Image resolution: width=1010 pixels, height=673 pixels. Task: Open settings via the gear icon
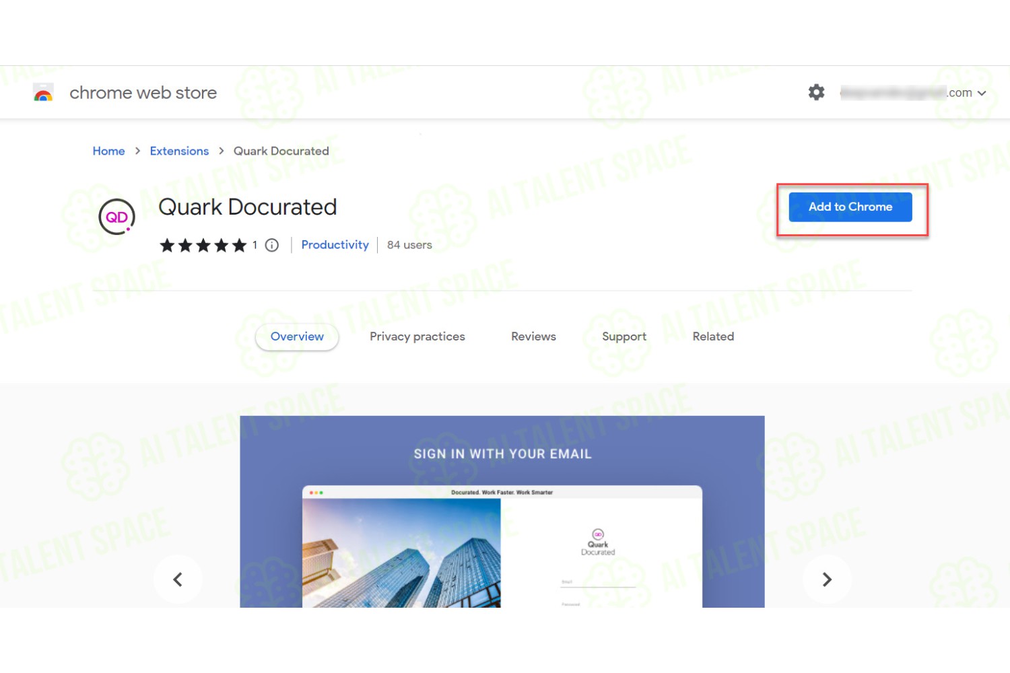pos(816,92)
